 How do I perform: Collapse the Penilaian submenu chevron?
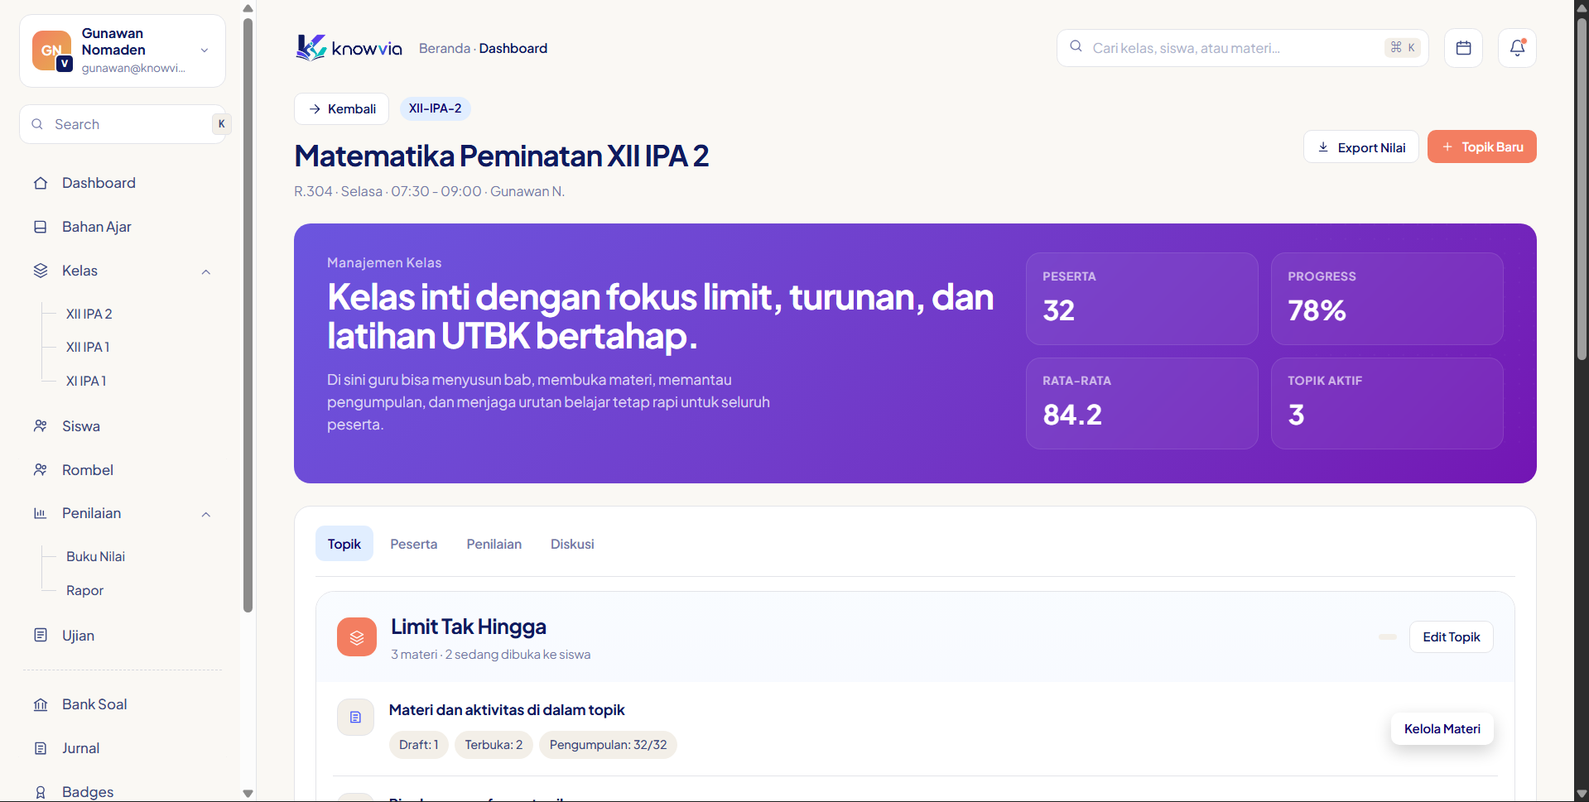click(206, 514)
